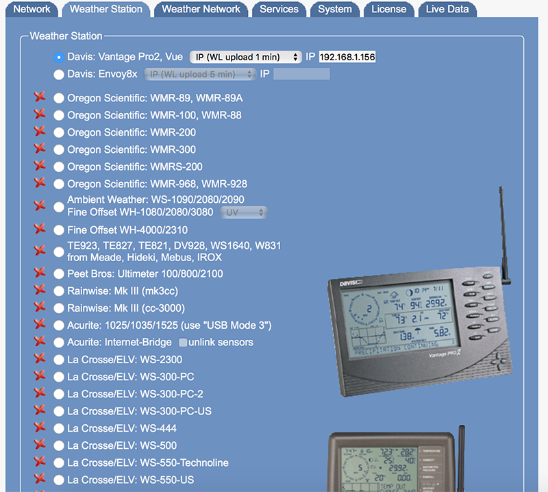Open the Live Data tab

447,10
